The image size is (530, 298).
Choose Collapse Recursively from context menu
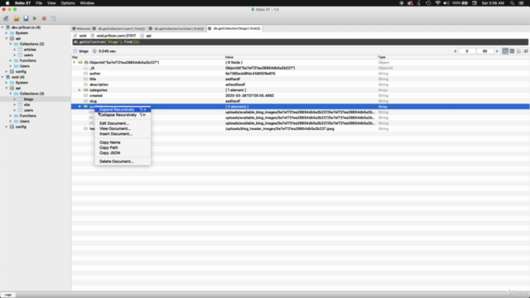click(123, 115)
